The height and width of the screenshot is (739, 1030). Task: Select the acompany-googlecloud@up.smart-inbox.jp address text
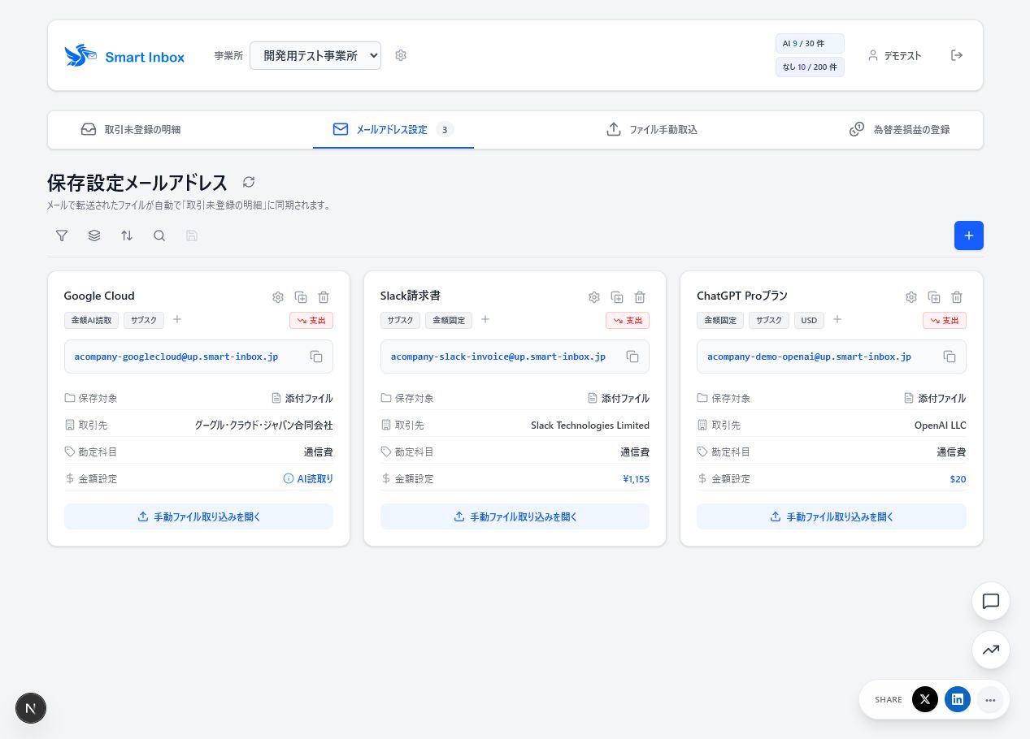(x=176, y=357)
